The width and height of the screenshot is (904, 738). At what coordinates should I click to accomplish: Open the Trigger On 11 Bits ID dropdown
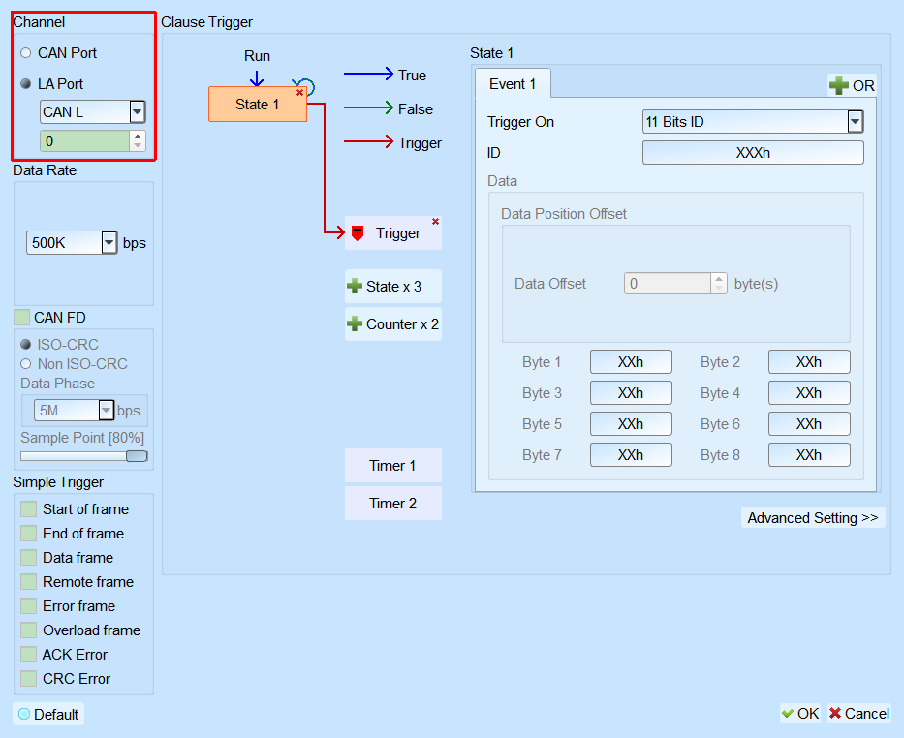click(855, 122)
